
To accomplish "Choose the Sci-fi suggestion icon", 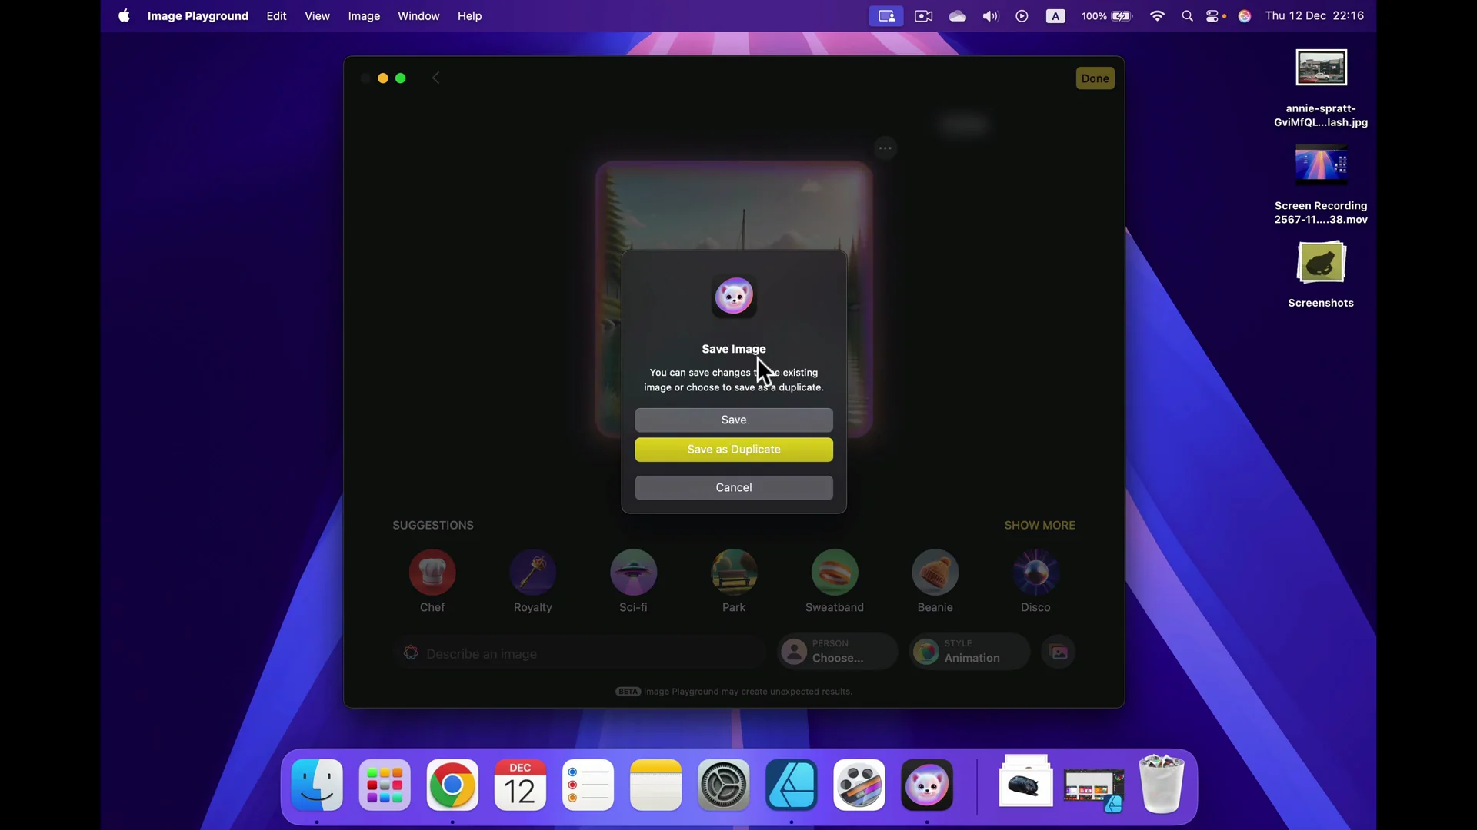I will click(x=632, y=572).
